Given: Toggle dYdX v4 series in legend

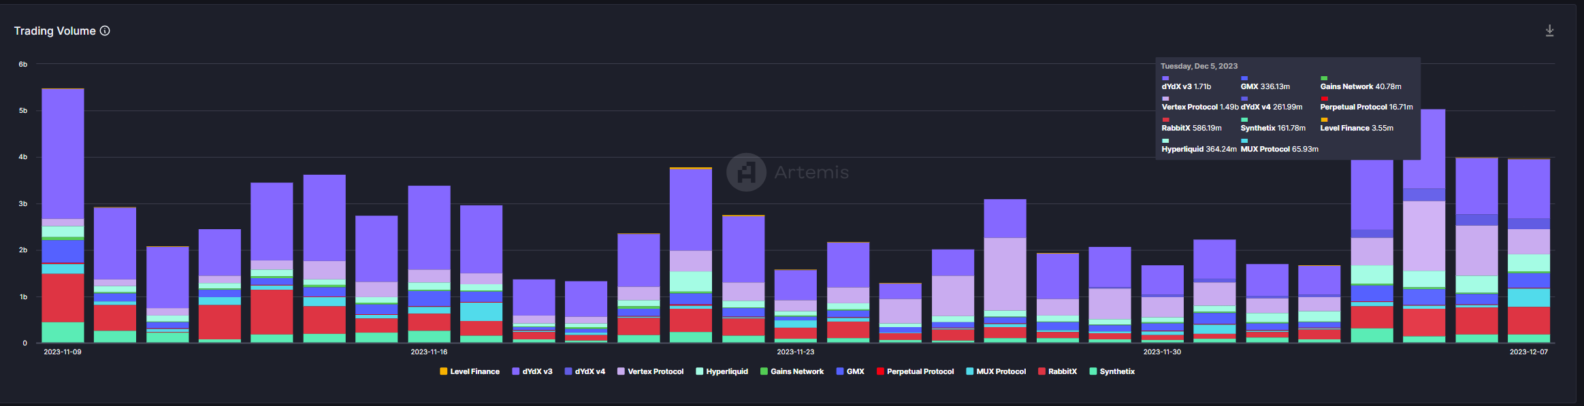Looking at the screenshot, I should (585, 371).
